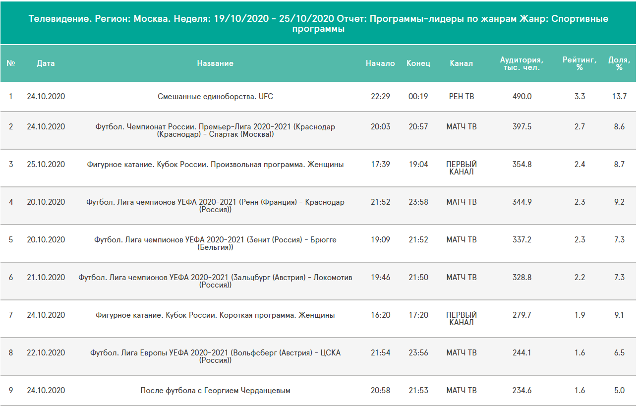Screen dimensions: 638x406
Task: Click the Начало column header
Action: [x=380, y=63]
